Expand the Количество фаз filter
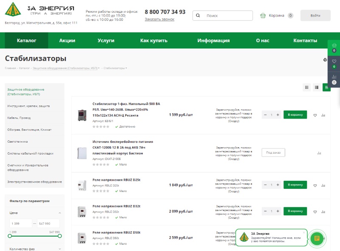Image resolution: width=340 pixels, height=251 pixels. [x=60, y=249]
